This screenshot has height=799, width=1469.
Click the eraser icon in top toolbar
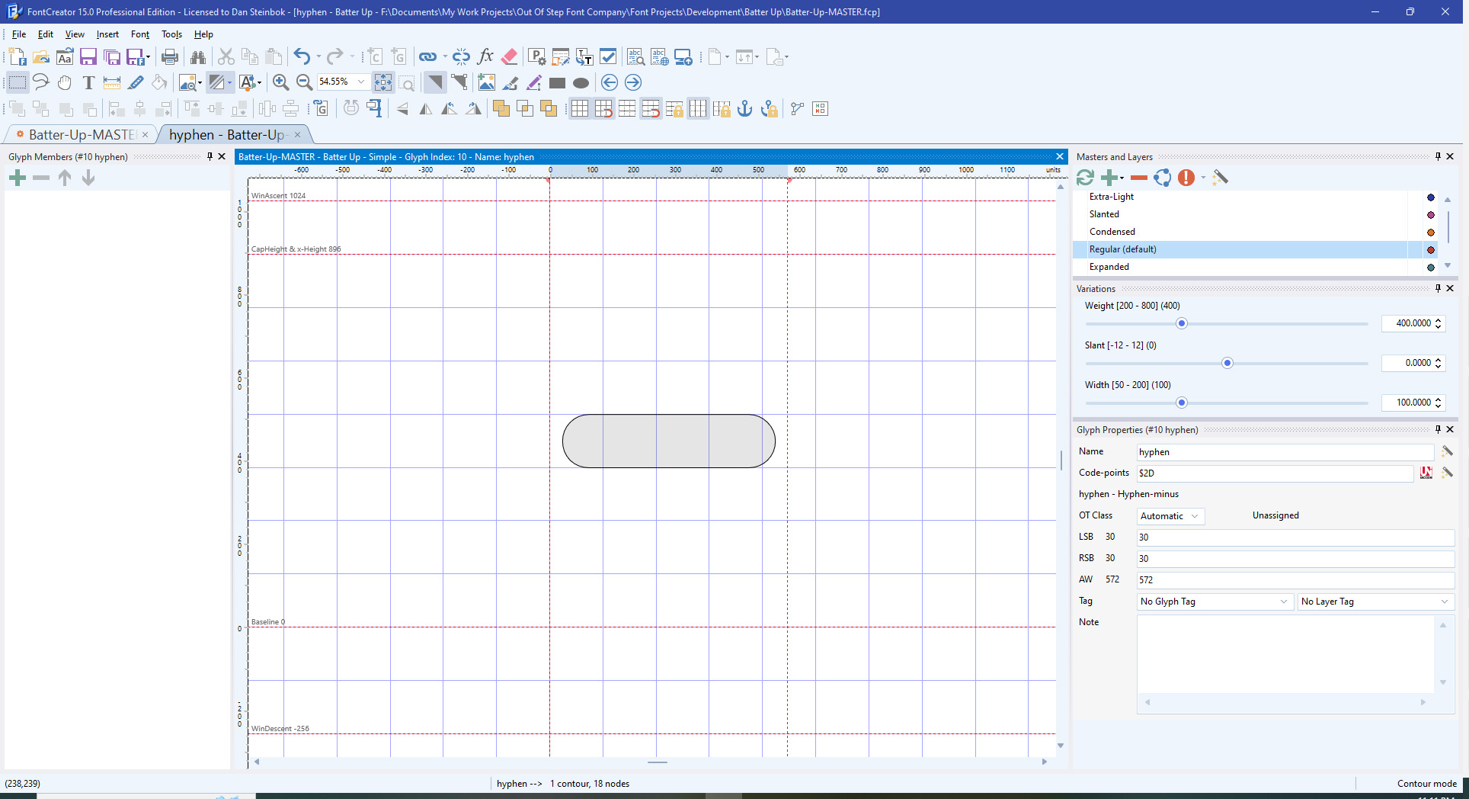(510, 56)
